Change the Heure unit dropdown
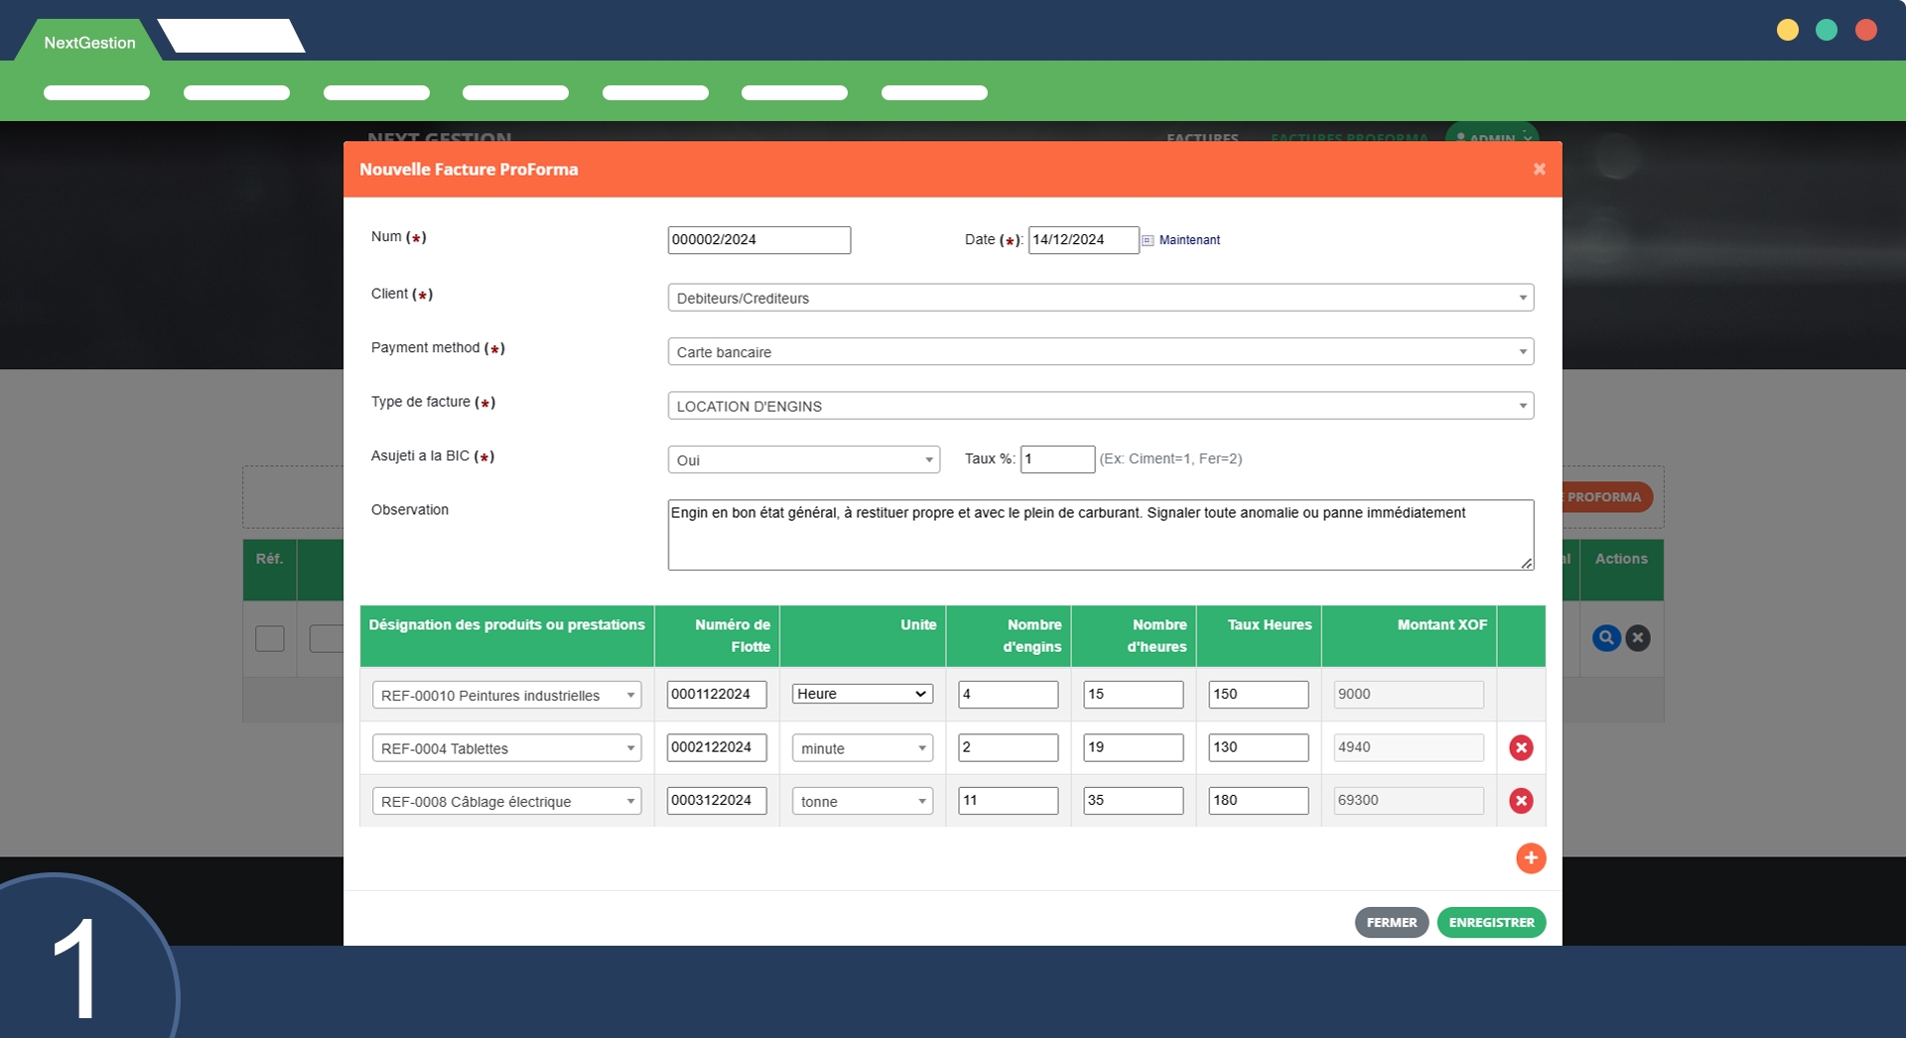 pos(862,695)
